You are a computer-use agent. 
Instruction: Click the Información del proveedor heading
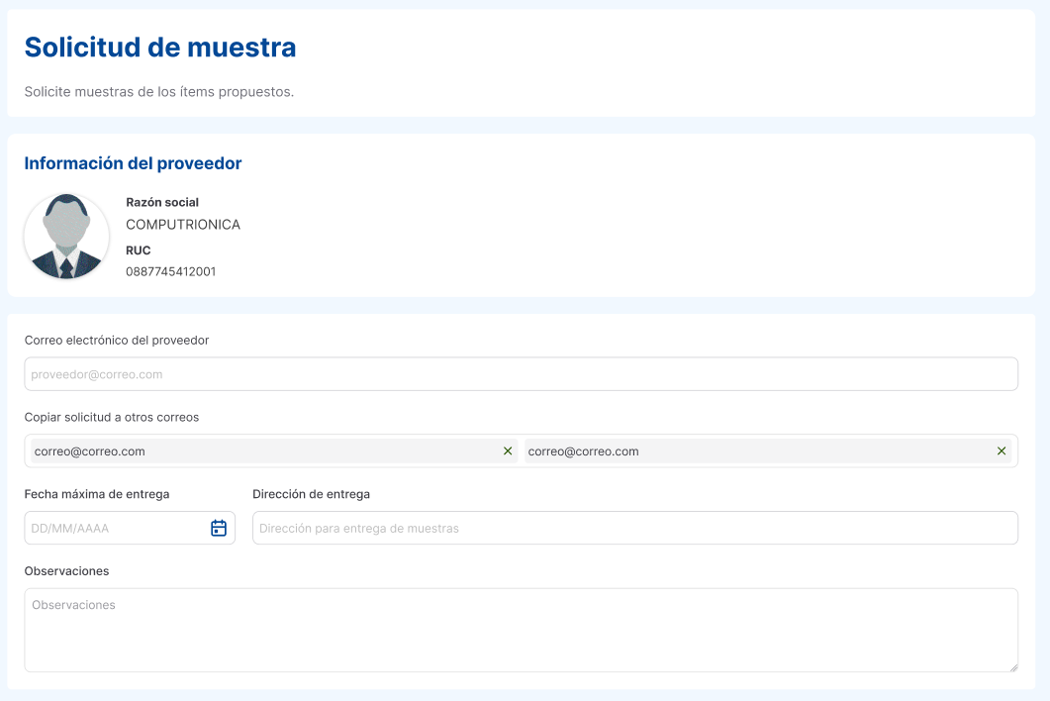(134, 162)
